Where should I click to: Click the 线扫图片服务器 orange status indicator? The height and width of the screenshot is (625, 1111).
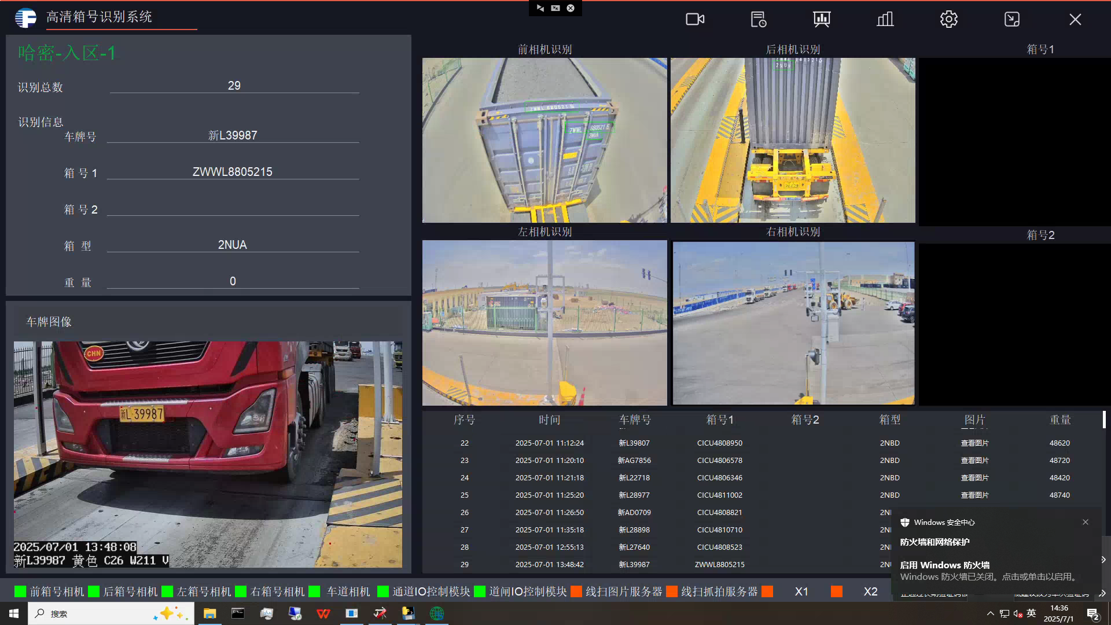[576, 591]
